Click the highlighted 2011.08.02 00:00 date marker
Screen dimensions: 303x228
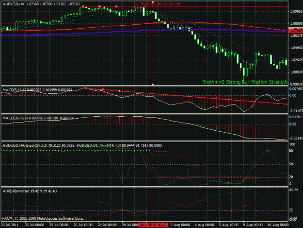[152, 225]
